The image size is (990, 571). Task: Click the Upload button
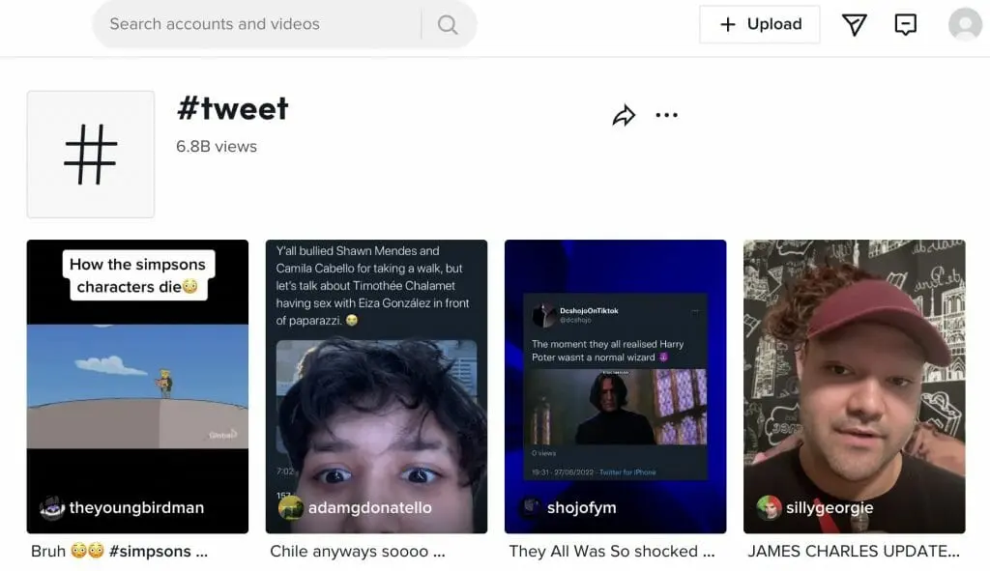(760, 24)
